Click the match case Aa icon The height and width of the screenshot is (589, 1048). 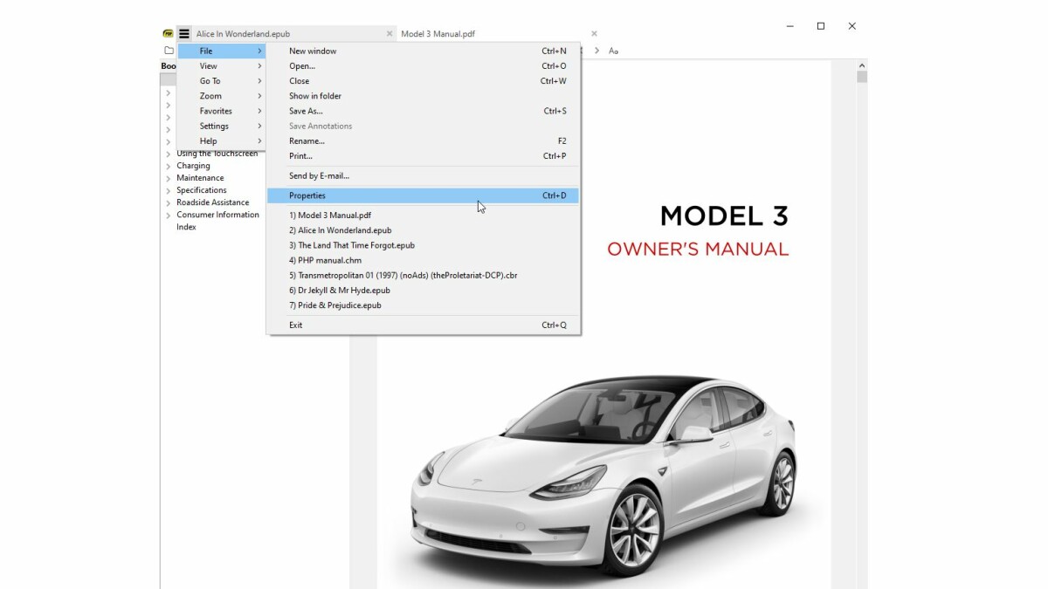pyautogui.click(x=613, y=51)
